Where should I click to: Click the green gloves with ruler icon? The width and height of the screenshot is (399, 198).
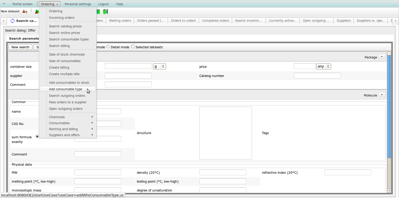coord(105,11)
